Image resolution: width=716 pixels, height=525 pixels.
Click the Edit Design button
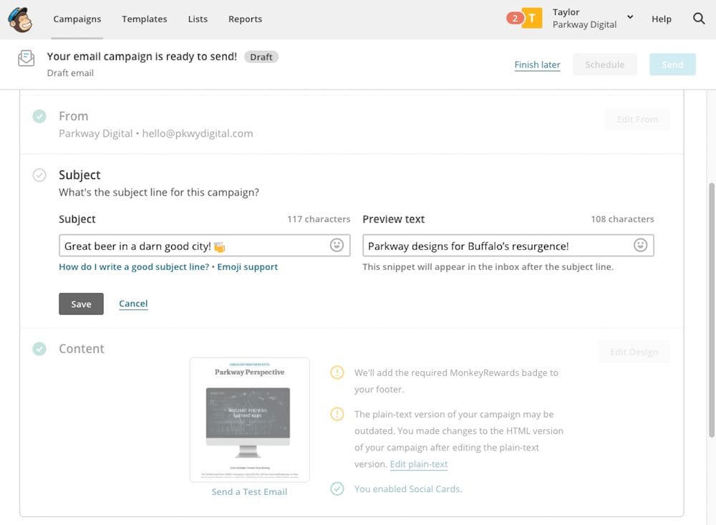point(634,352)
